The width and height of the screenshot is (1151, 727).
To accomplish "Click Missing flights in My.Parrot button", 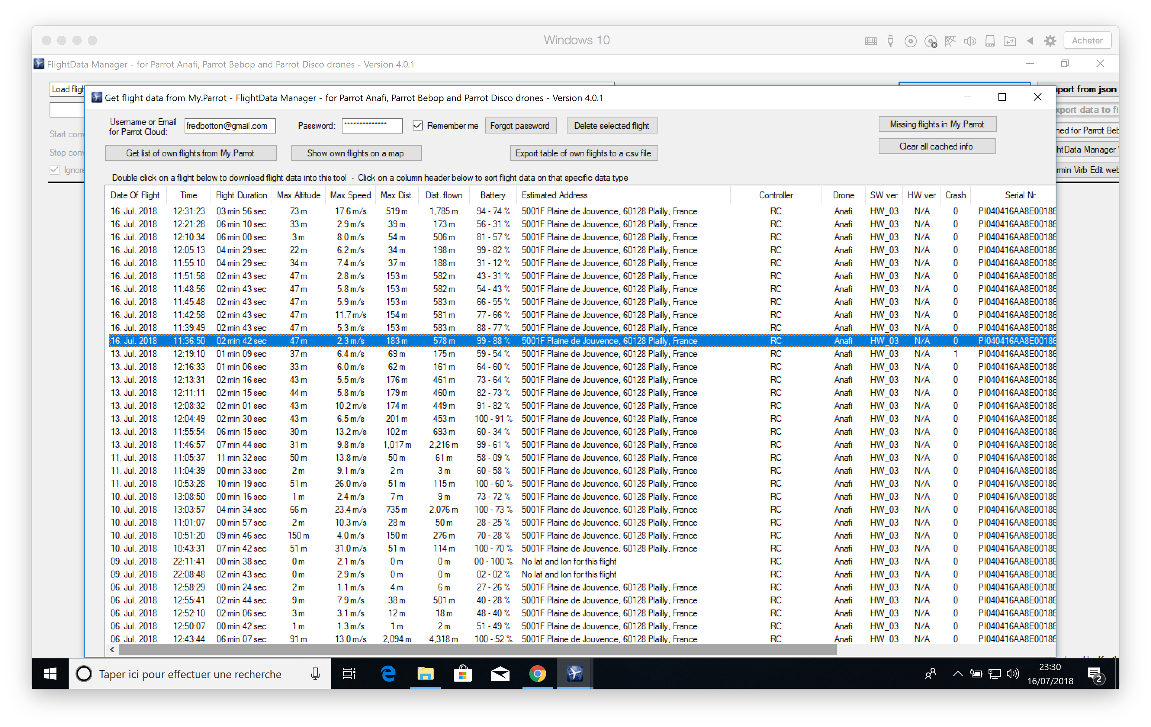I will [937, 124].
